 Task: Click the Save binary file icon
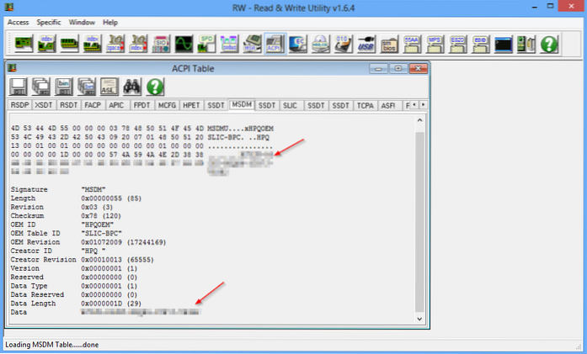click(x=64, y=86)
